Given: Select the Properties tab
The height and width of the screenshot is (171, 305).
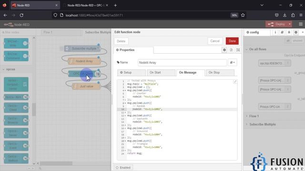Looking at the screenshot, I should [x=133, y=50].
